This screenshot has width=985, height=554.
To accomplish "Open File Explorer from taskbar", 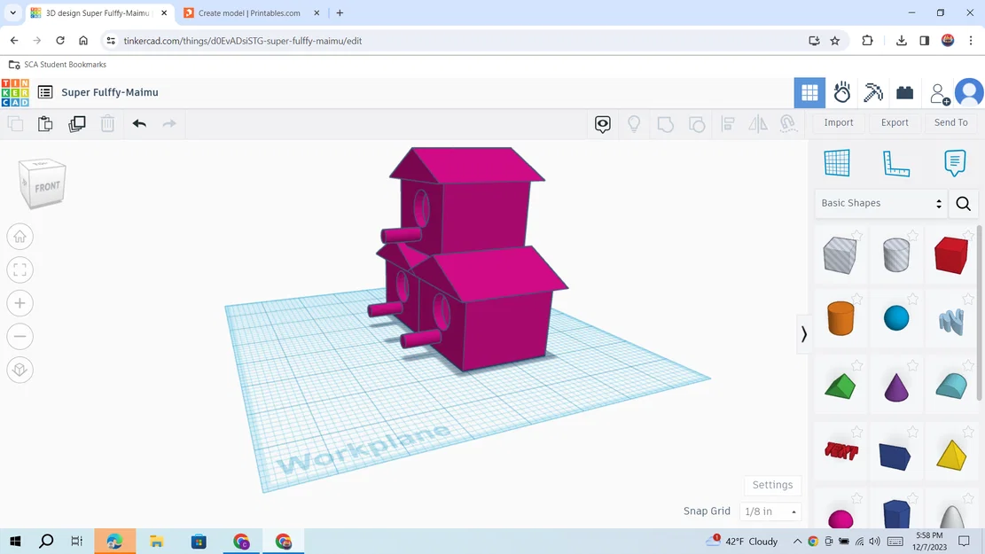I will (x=156, y=541).
